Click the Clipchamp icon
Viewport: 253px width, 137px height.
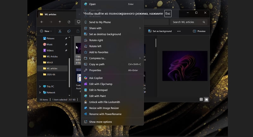(x=86, y=84)
